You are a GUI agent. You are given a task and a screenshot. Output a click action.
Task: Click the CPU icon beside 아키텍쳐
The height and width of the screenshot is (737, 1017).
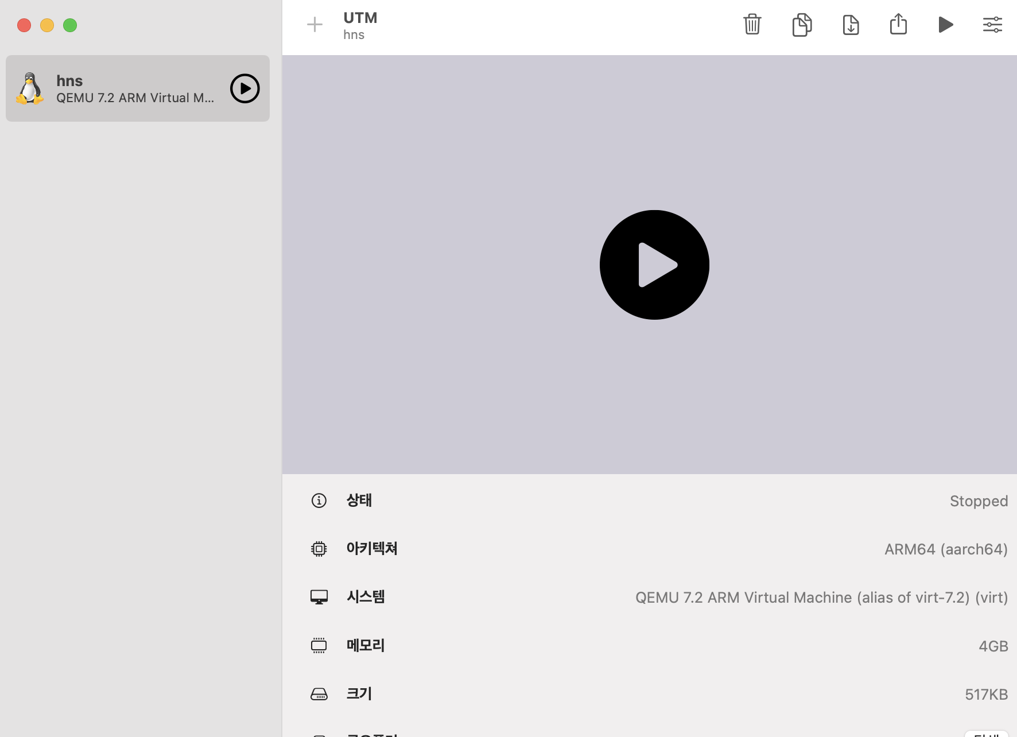point(319,549)
